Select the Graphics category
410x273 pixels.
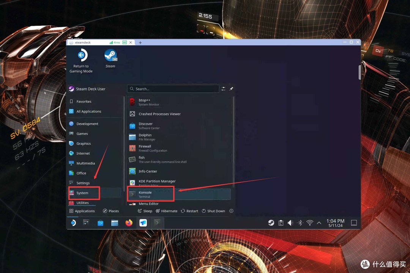[95, 144]
